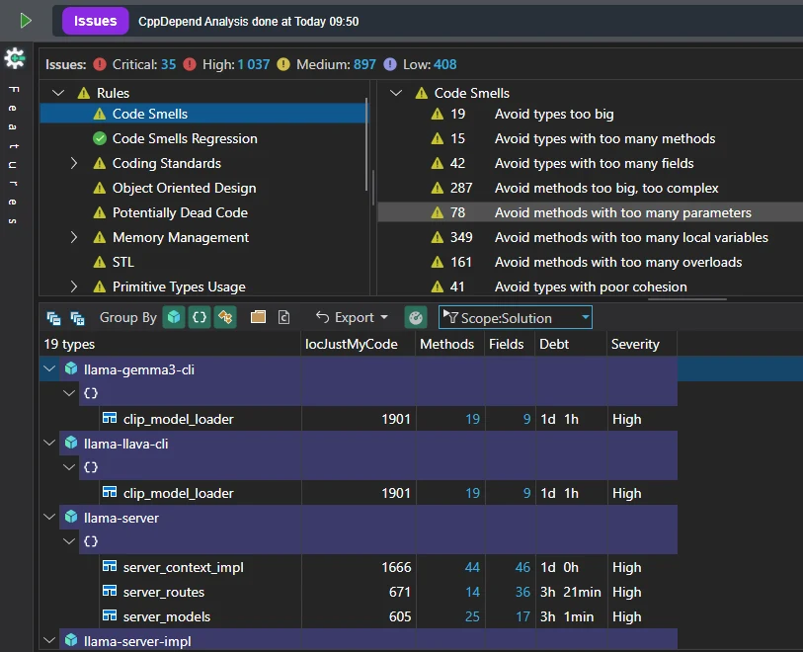This screenshot has width=803, height=652.
Task: Toggle Group By namespace braces icon
Action: tap(200, 317)
